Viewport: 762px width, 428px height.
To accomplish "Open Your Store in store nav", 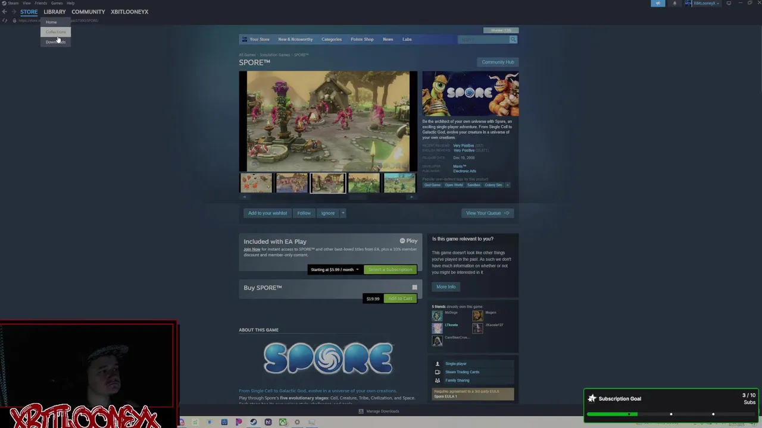I will (260, 39).
